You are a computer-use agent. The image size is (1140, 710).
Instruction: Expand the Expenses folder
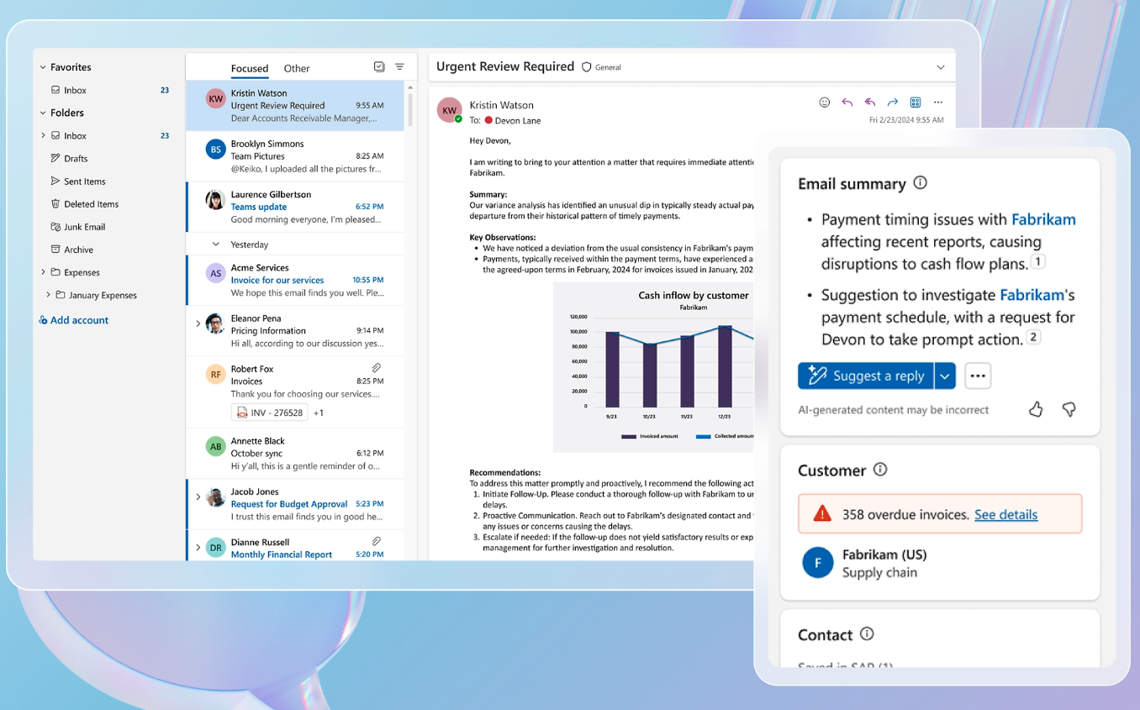click(43, 271)
